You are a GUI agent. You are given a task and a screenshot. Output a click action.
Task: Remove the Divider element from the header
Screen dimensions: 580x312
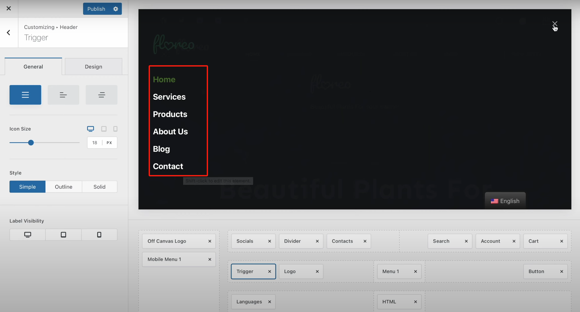[x=317, y=241]
